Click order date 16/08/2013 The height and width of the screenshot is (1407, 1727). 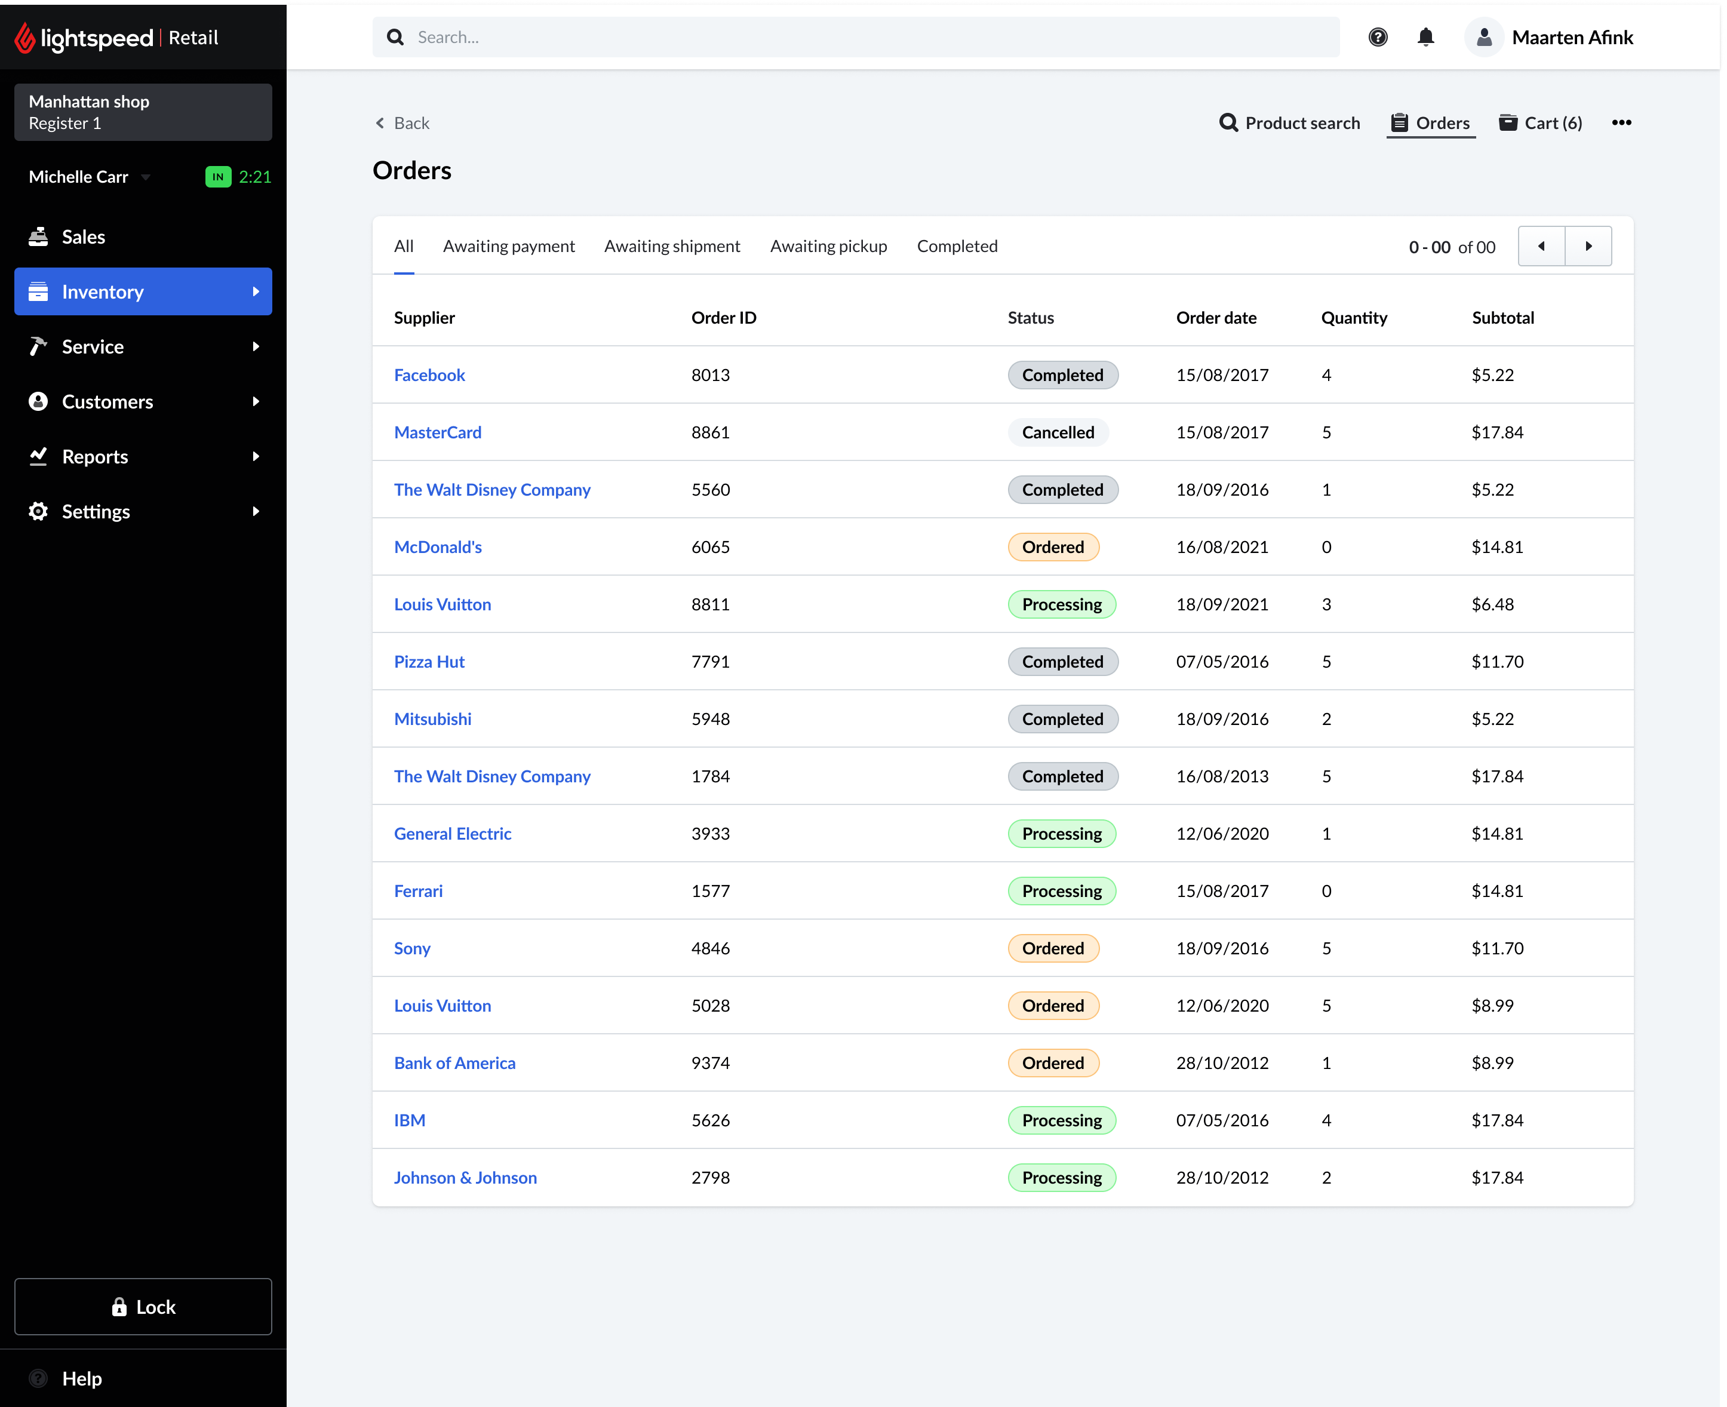point(1222,776)
